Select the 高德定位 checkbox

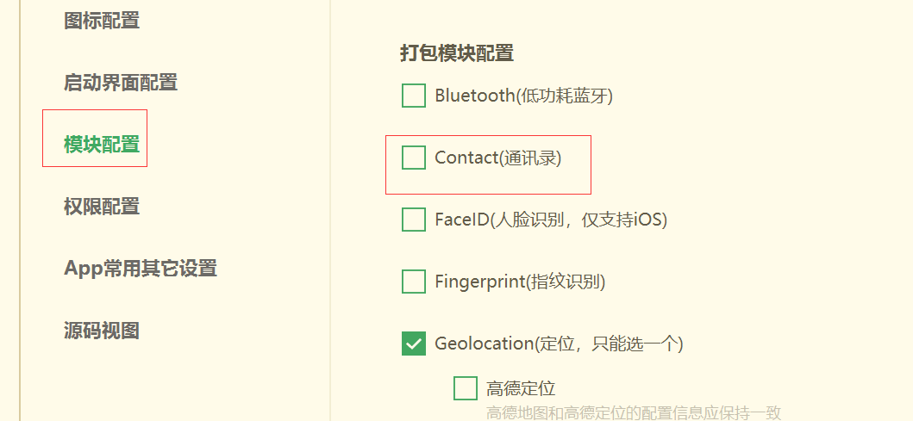pos(466,388)
